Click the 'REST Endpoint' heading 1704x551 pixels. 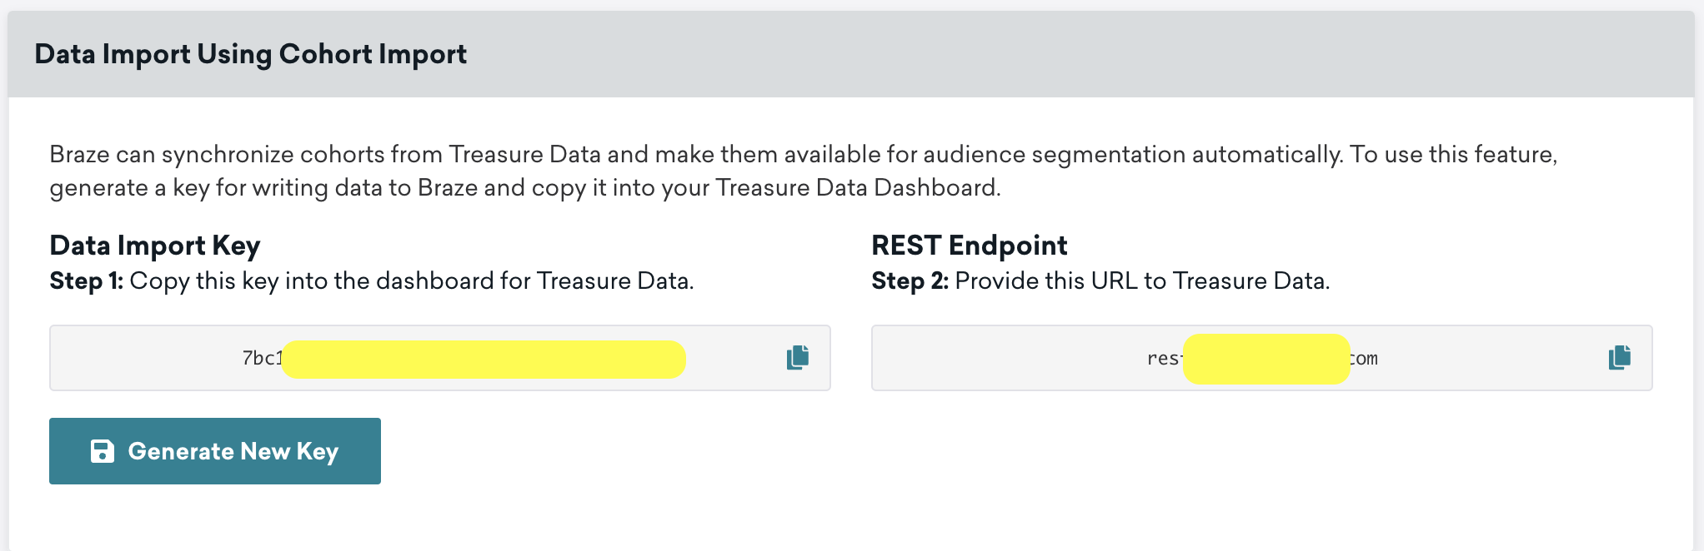969,246
